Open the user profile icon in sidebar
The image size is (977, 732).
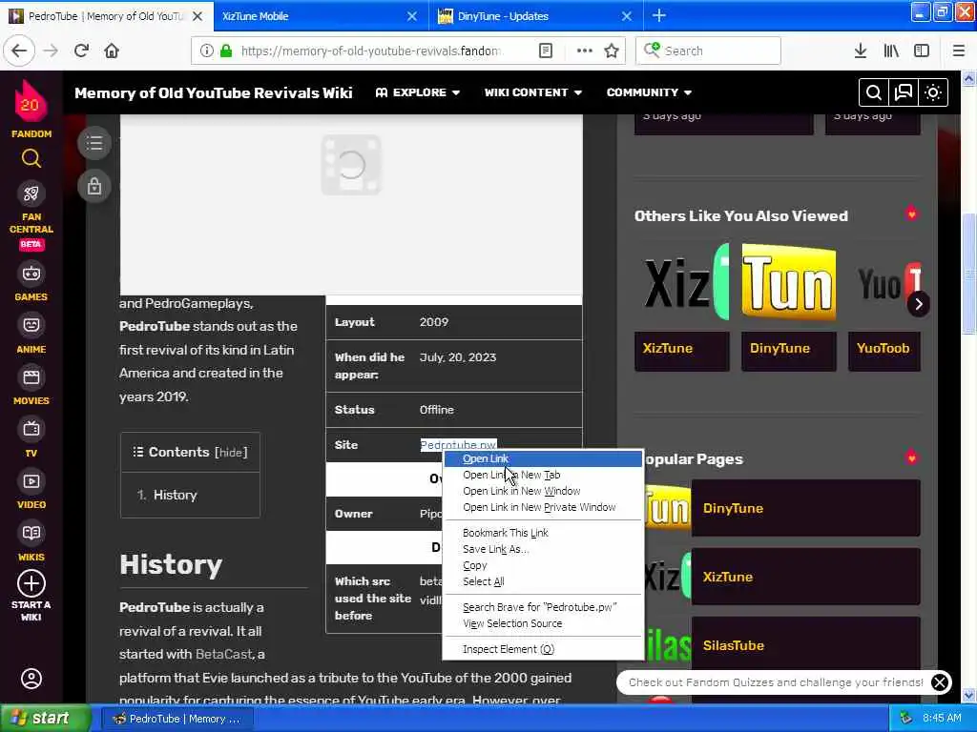[x=31, y=678]
